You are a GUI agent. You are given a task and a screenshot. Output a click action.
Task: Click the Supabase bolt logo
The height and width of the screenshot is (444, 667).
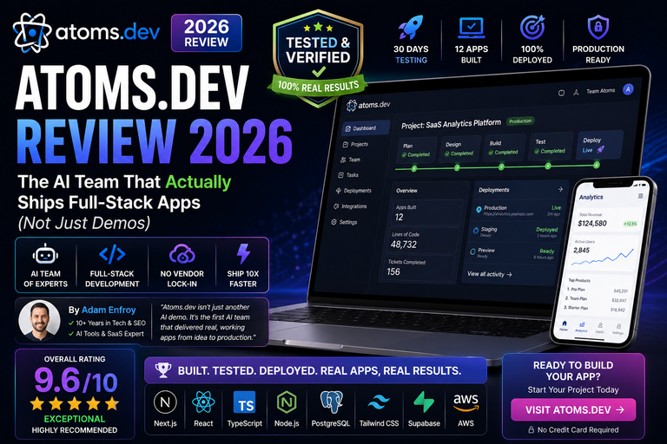click(424, 402)
